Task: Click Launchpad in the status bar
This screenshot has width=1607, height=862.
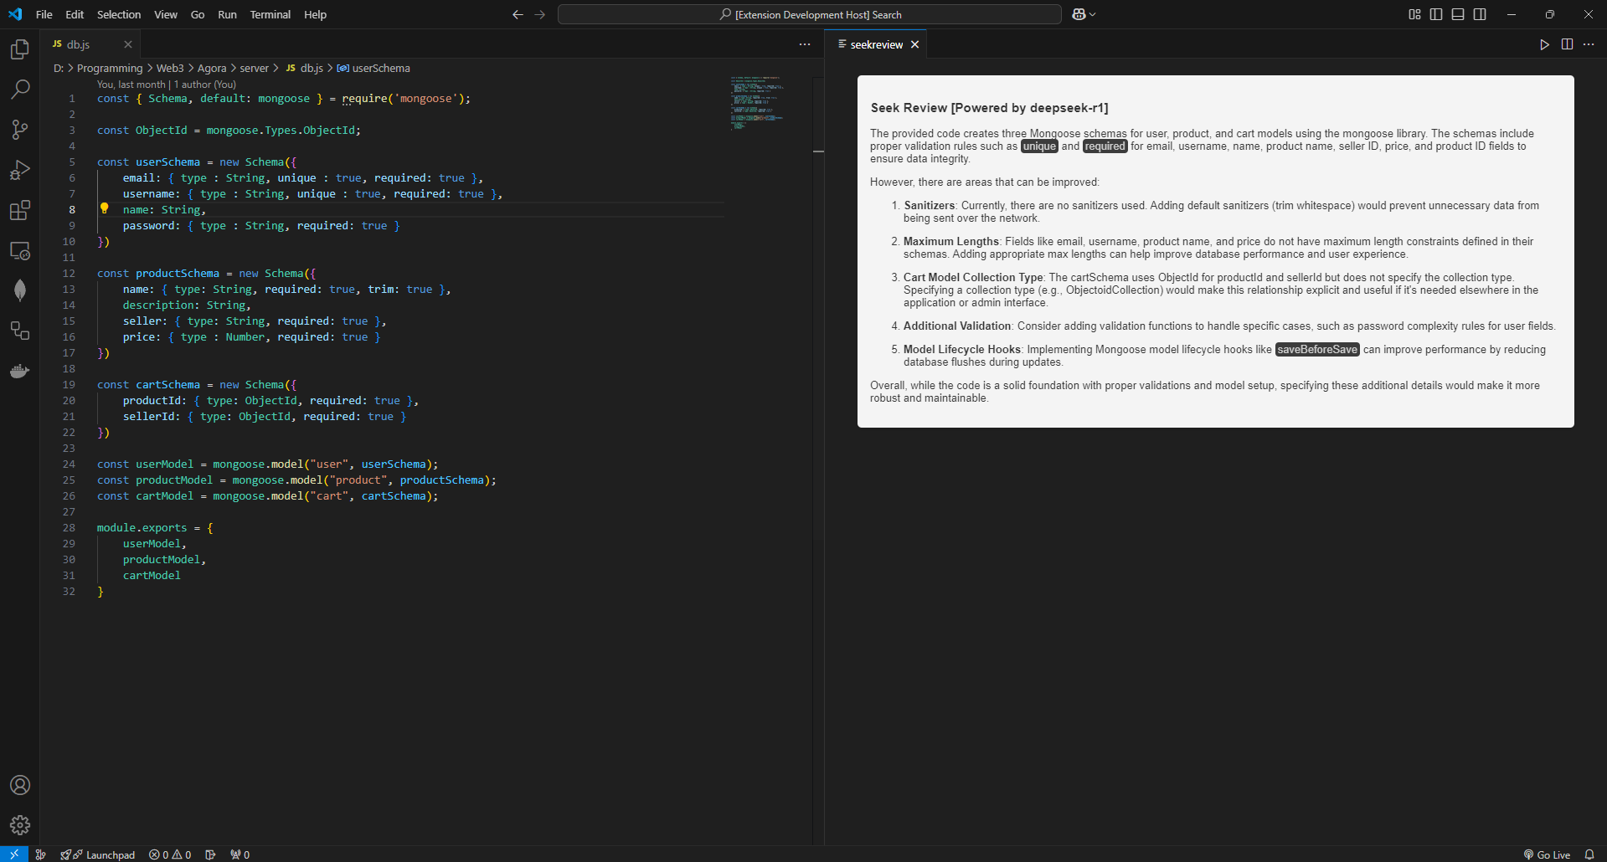Action: [x=110, y=854]
